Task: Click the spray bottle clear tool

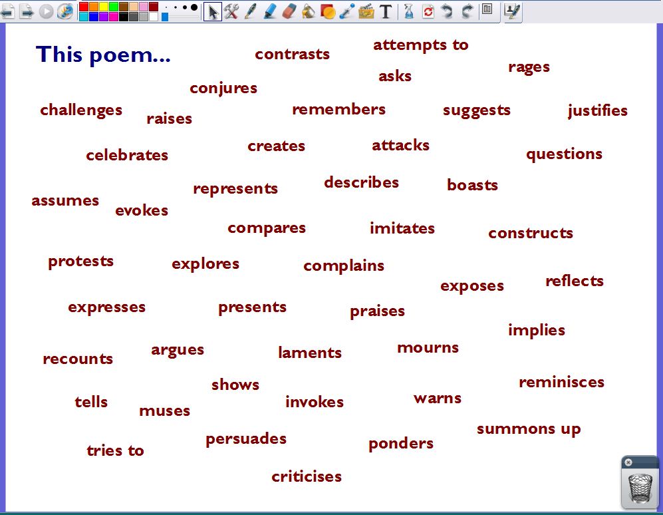Action: point(408,11)
